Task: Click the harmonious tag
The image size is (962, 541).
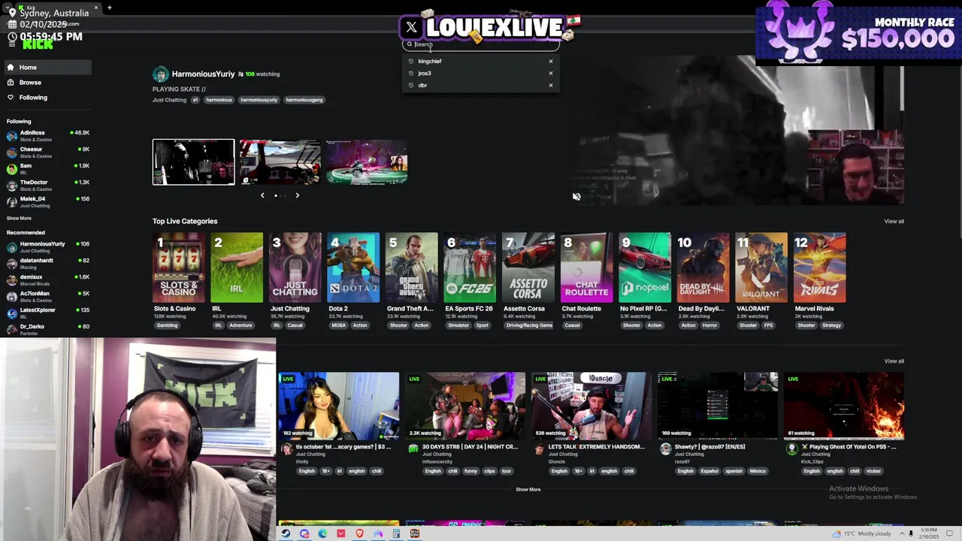Action: [x=219, y=100]
